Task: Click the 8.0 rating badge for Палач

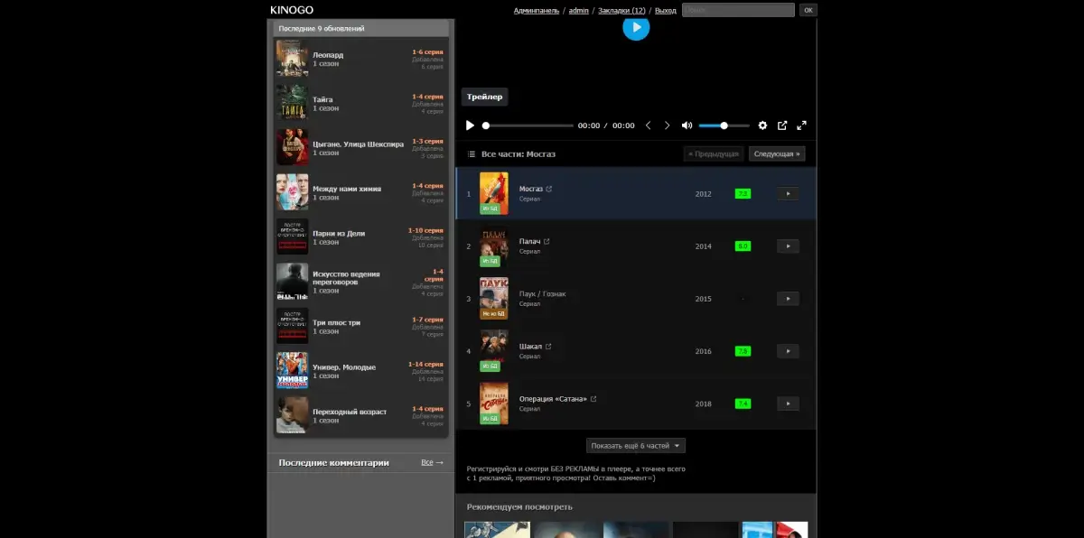Action: pos(743,246)
